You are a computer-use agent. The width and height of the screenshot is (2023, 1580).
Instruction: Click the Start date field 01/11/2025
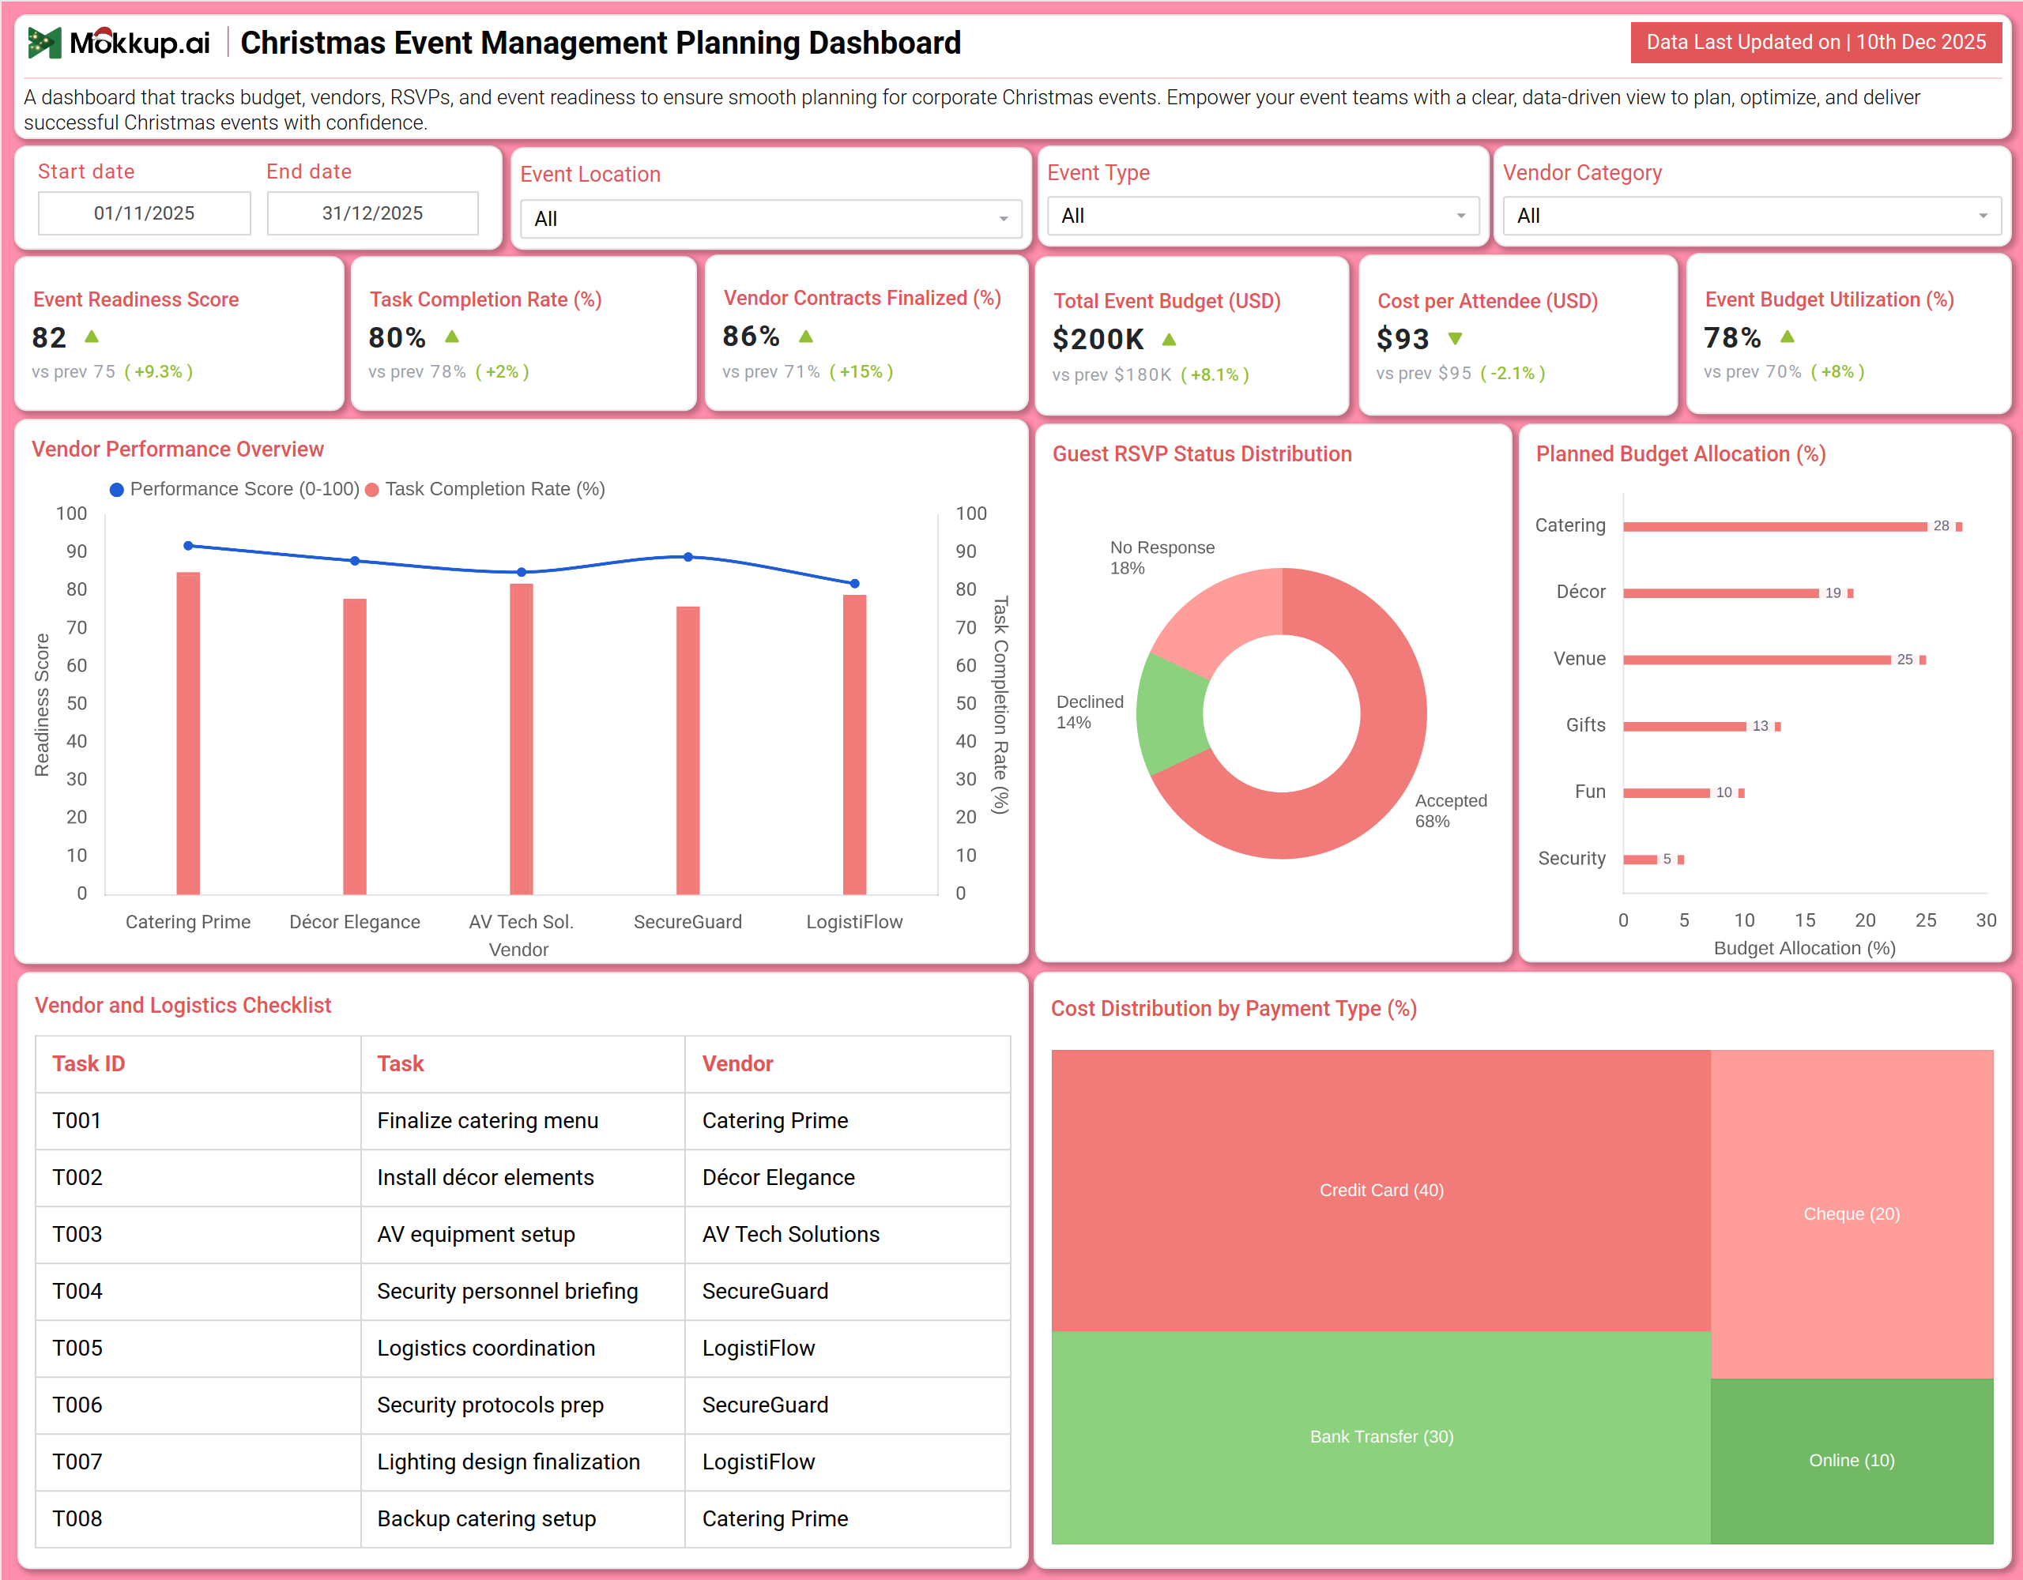click(145, 213)
